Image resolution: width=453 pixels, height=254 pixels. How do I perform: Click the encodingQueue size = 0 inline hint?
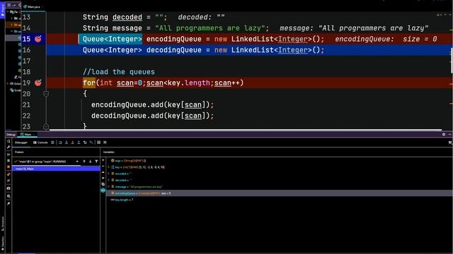point(386,40)
